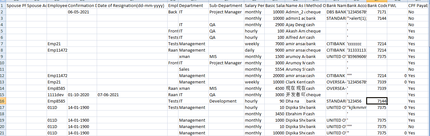Click the daily salary period cell

point(254,50)
